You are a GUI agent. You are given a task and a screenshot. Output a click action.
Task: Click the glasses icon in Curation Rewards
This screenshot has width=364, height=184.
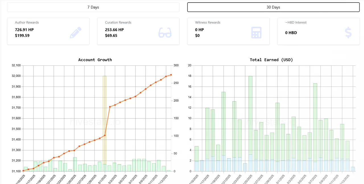pyautogui.click(x=165, y=33)
